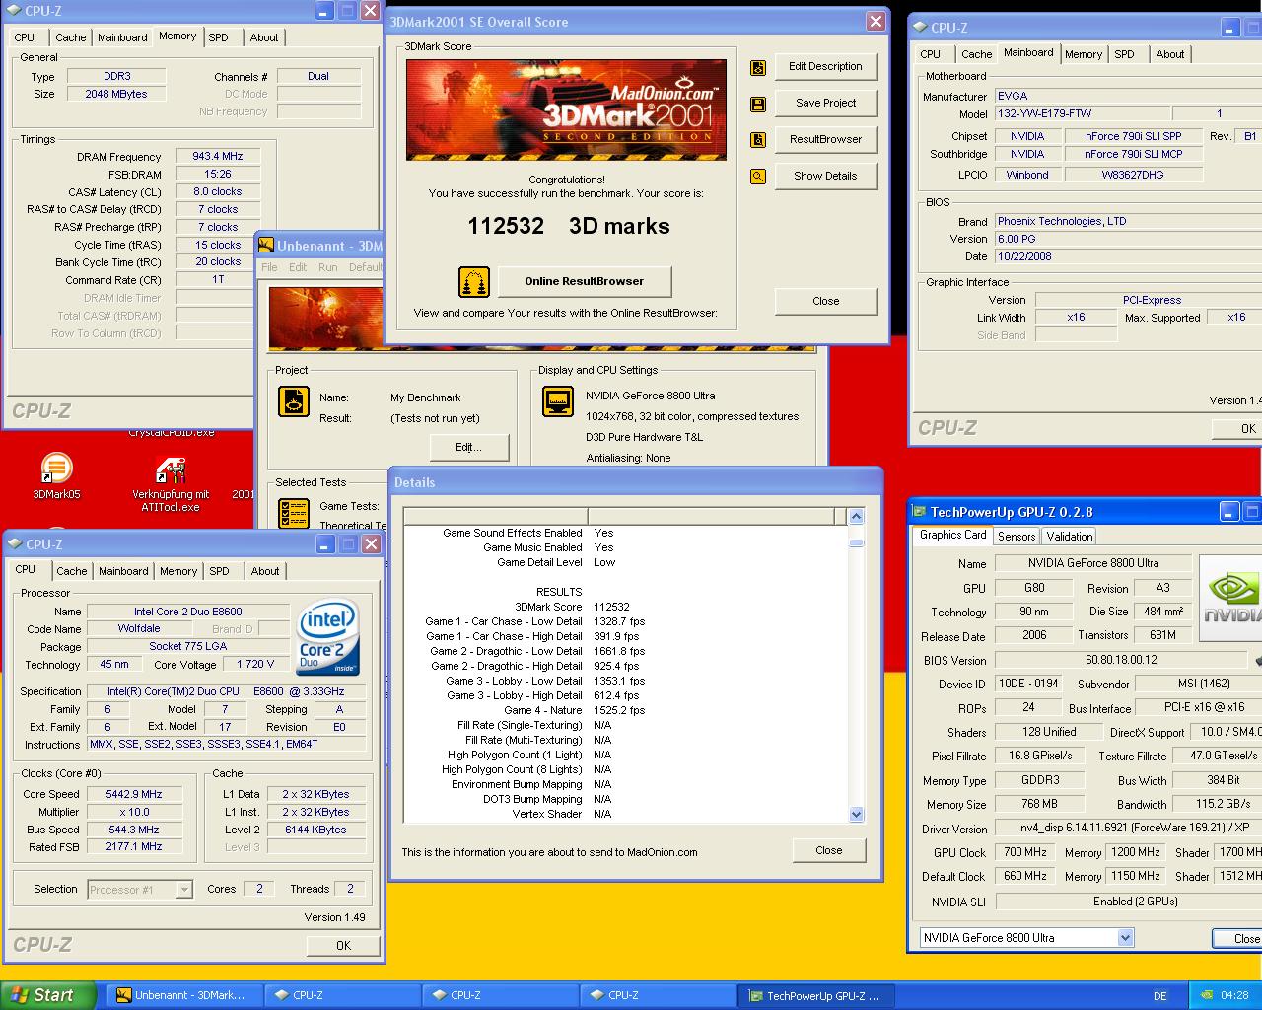1262x1010 pixels.
Task: Open the Memory tab in top-right CPU-Z window
Action: click(1084, 54)
